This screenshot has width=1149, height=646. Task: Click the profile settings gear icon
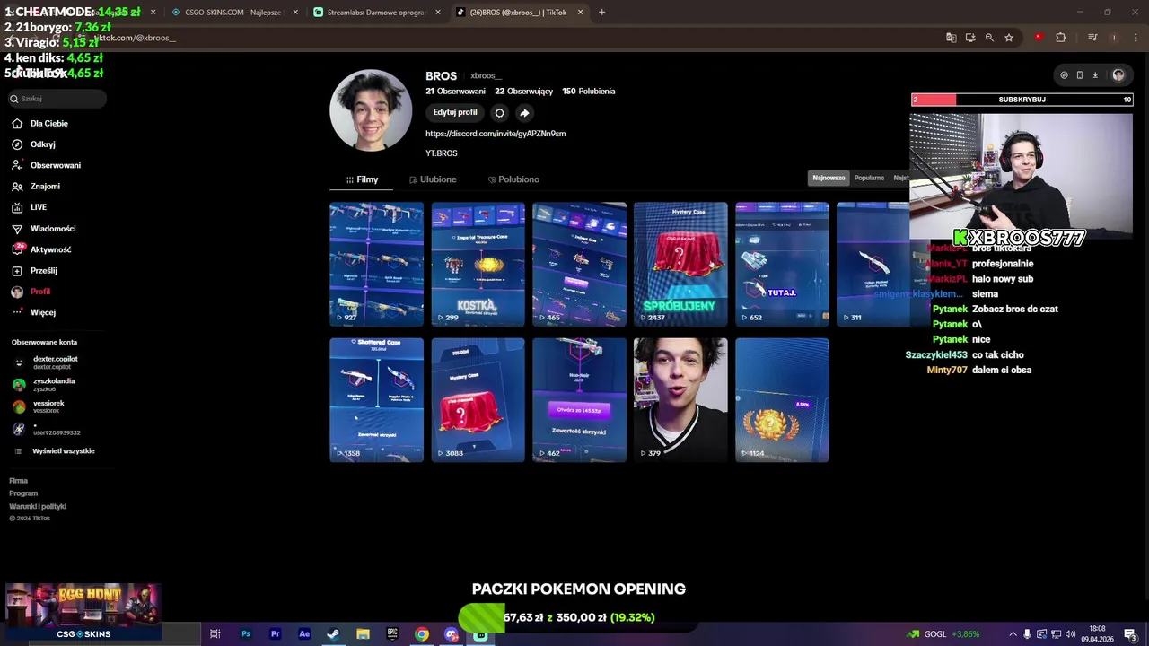pos(500,113)
